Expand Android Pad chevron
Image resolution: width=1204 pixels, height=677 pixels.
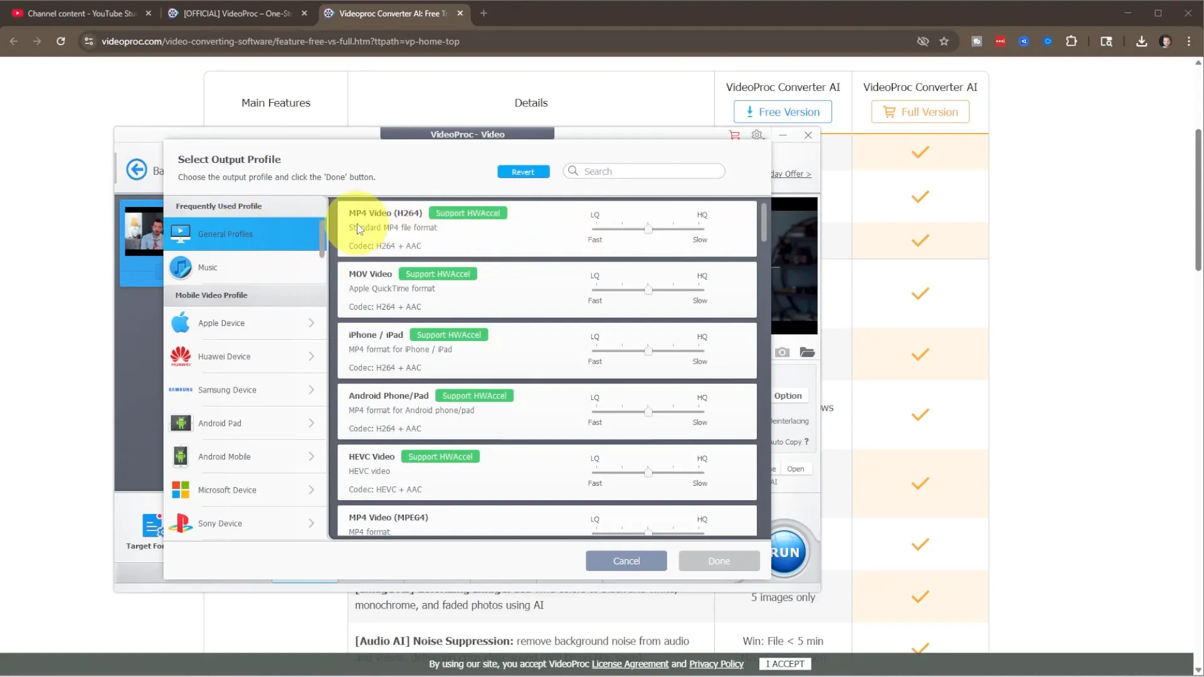[x=311, y=423]
